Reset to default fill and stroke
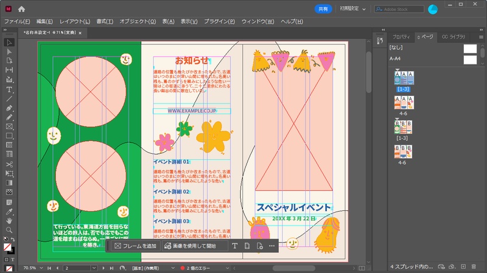Screen dimensions: 487x273 (x=6, y=239)
